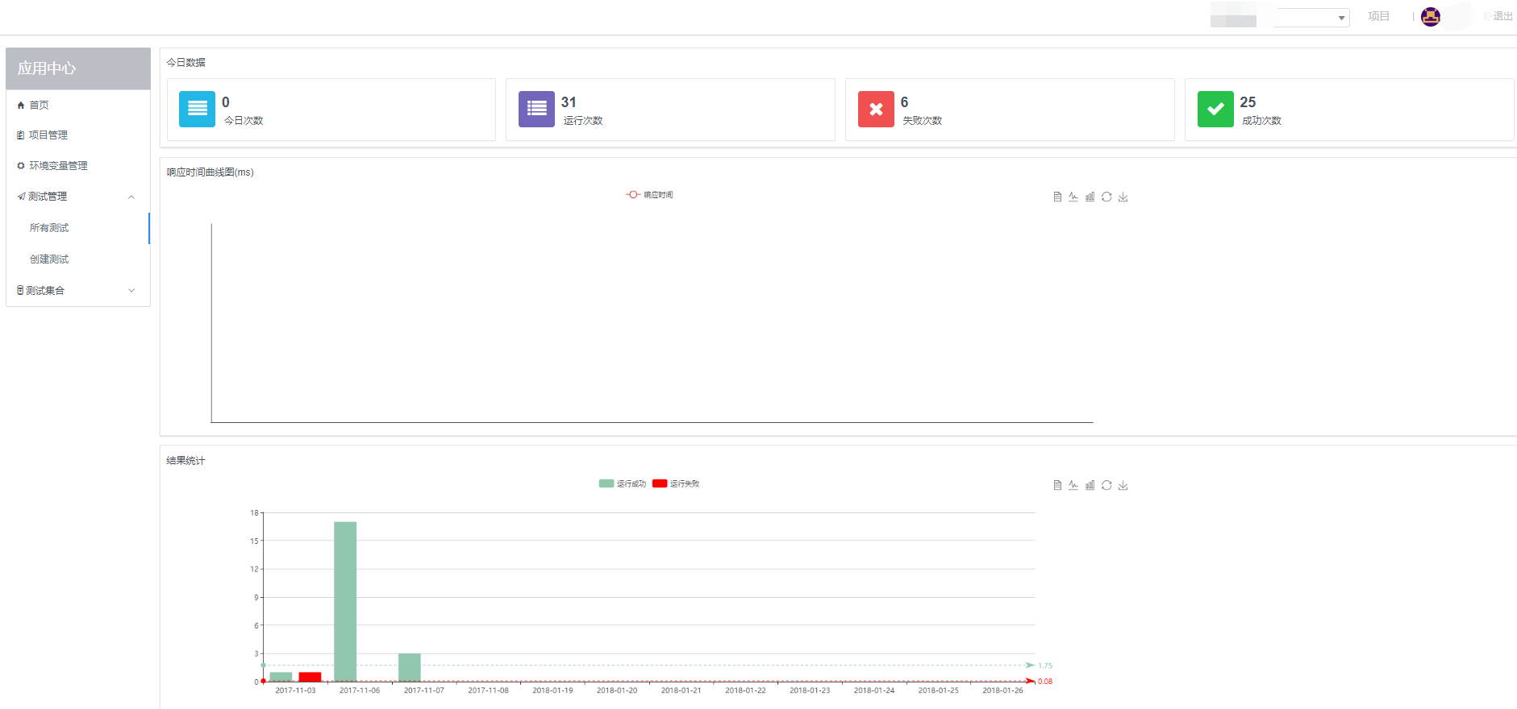Click the 成功次数 label
Image resolution: width=1517 pixels, height=709 pixels.
coord(1262,121)
